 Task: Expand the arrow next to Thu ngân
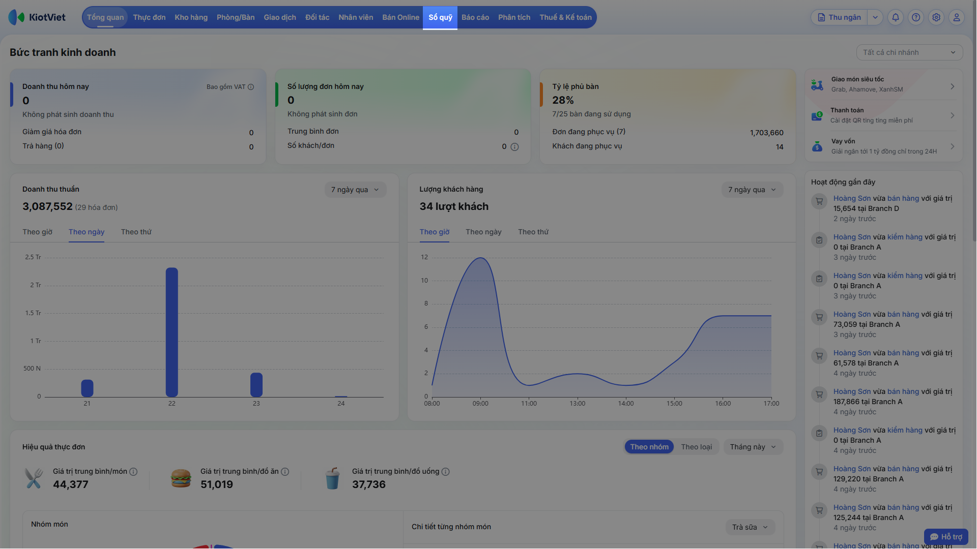point(875,17)
